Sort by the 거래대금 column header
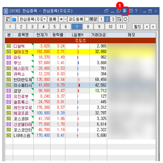The width and height of the screenshot is (163, 163). [x=98, y=35]
